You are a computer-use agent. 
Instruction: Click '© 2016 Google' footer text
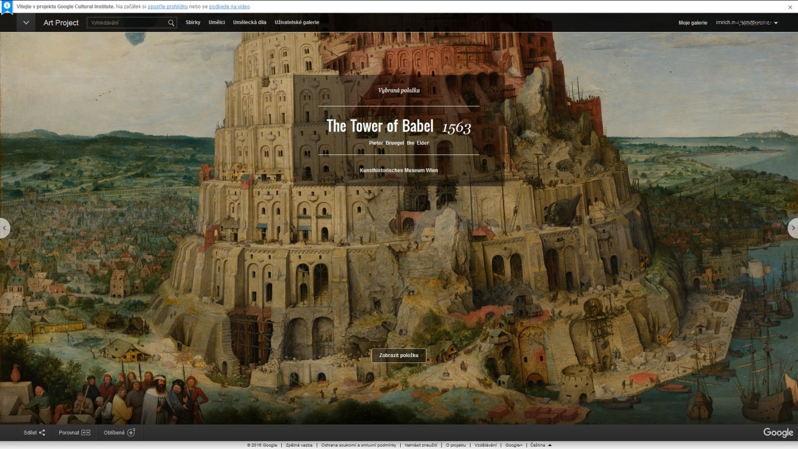(262, 445)
